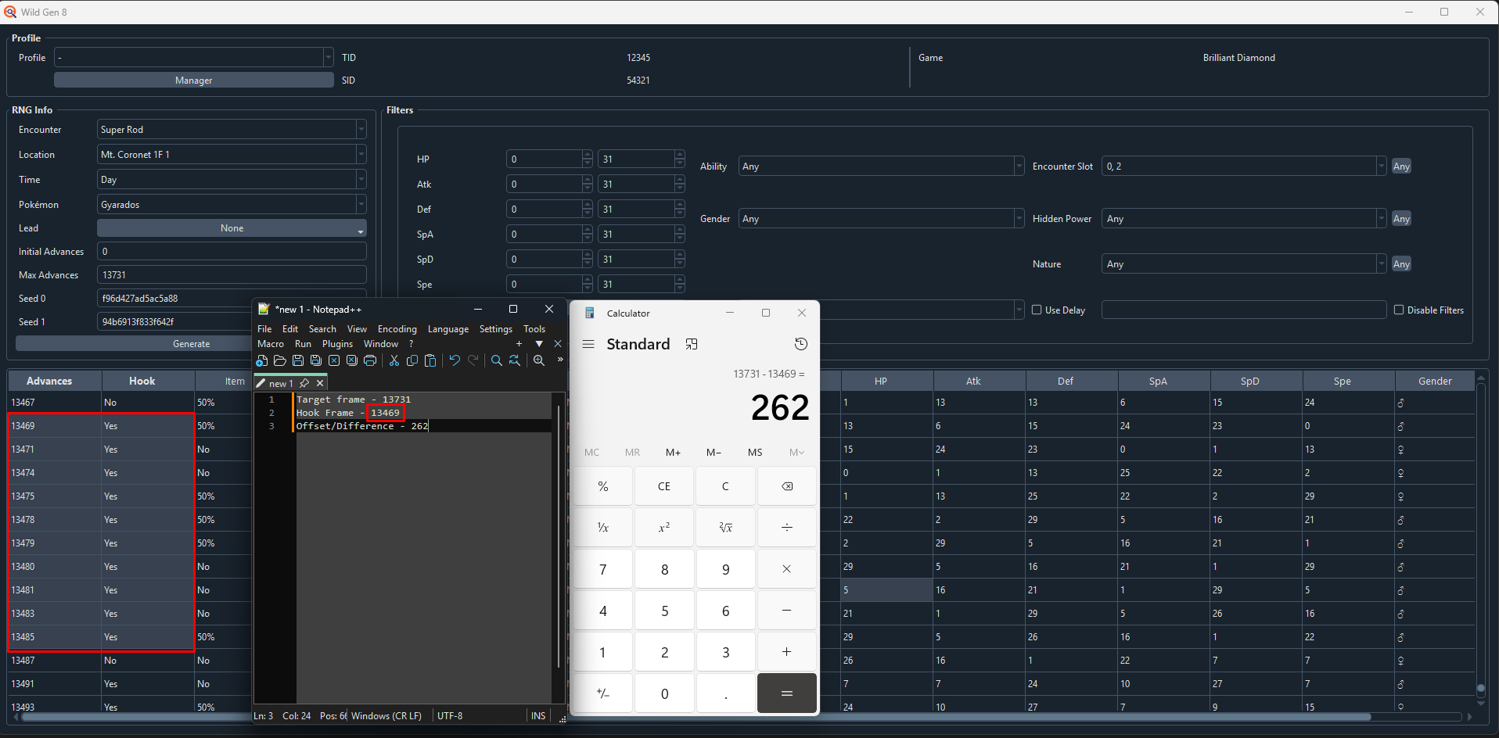
Task: Open the Calculator navigation hamburger menu
Action: (x=588, y=344)
